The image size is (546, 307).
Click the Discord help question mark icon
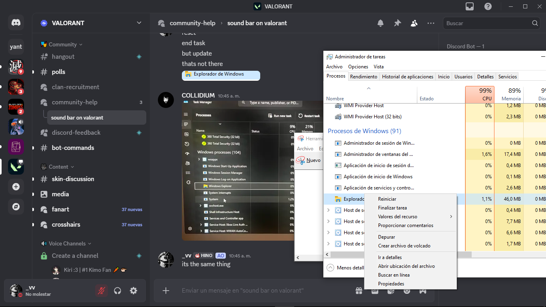point(488,6)
